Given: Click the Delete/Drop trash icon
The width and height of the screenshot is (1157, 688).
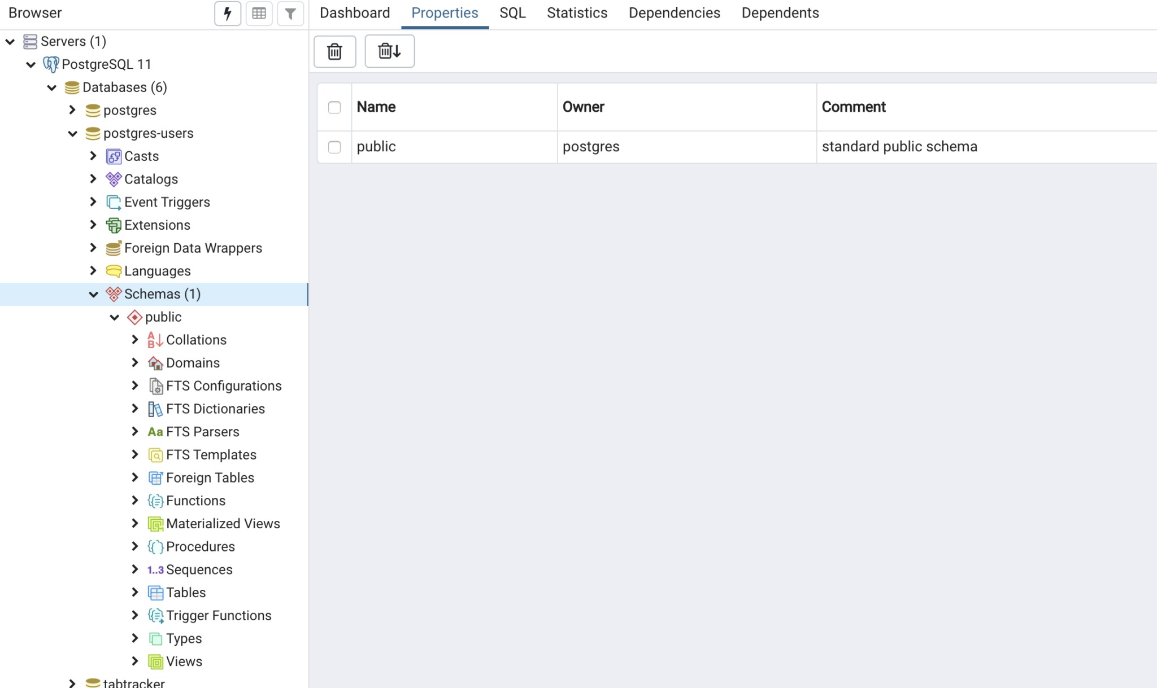Looking at the screenshot, I should (334, 51).
